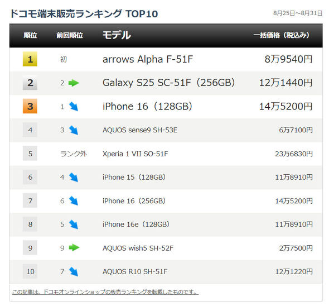Image resolution: width=329 pixels, height=306 pixels.
Task: Click the rank 7 badge
Action: click(x=30, y=200)
